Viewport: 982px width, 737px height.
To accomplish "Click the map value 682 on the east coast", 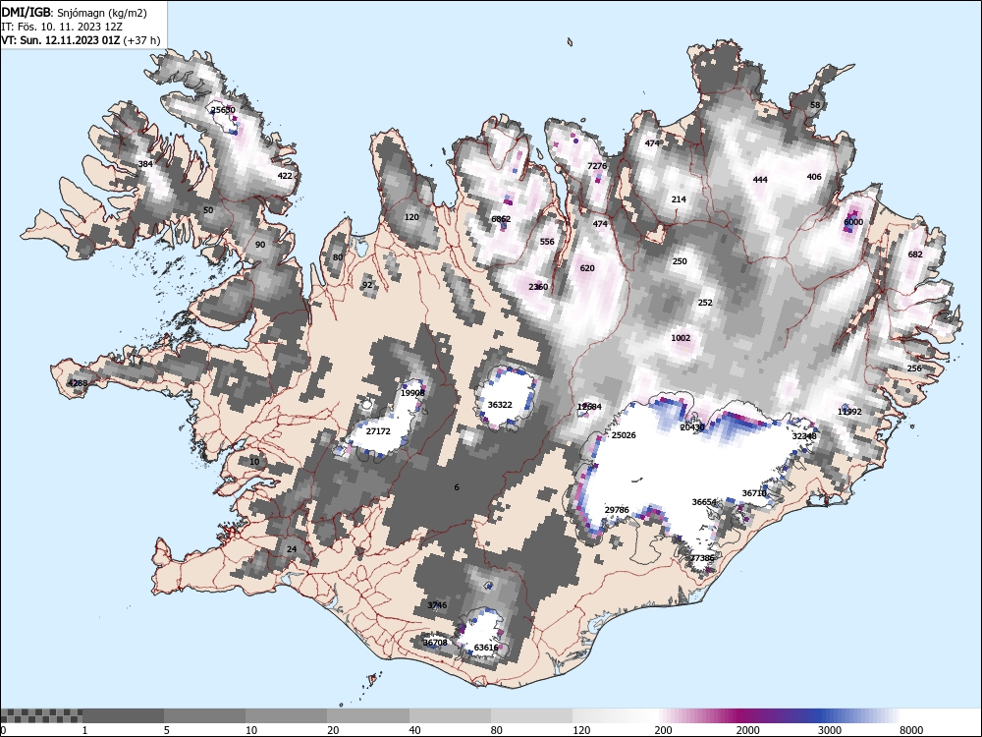I will [915, 255].
